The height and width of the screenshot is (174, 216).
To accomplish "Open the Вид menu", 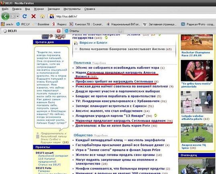I will tap(27, 9).
